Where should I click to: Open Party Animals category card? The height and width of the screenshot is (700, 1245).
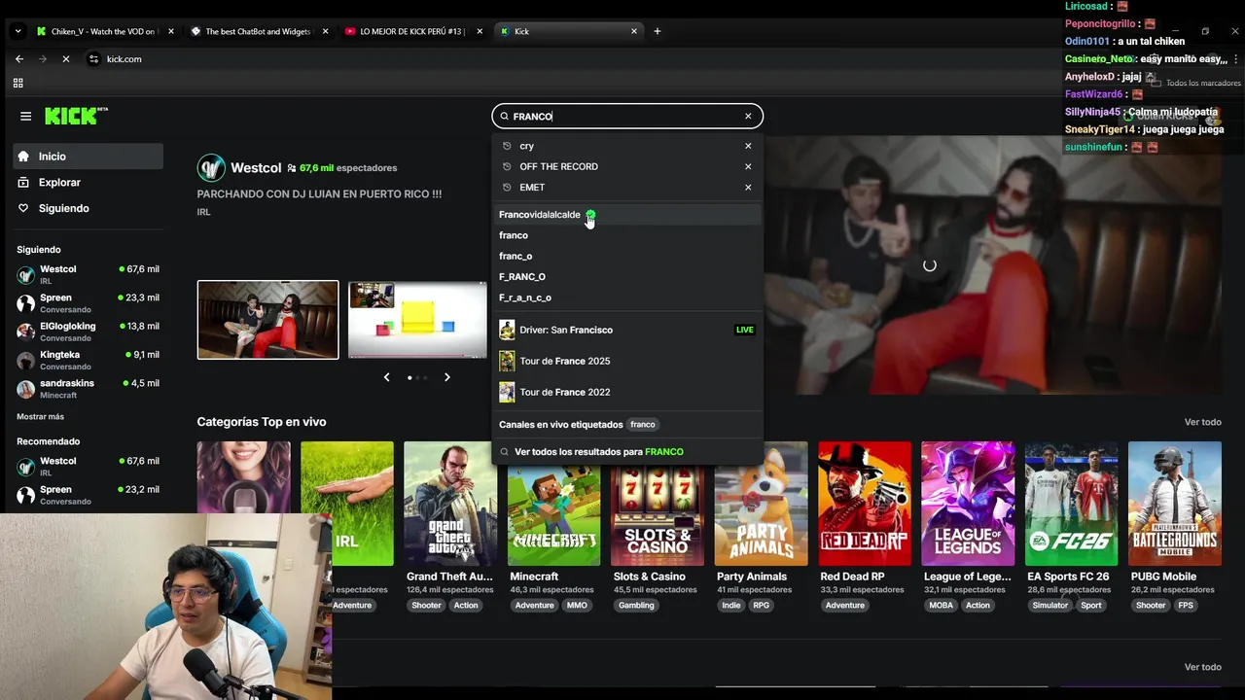(761, 504)
